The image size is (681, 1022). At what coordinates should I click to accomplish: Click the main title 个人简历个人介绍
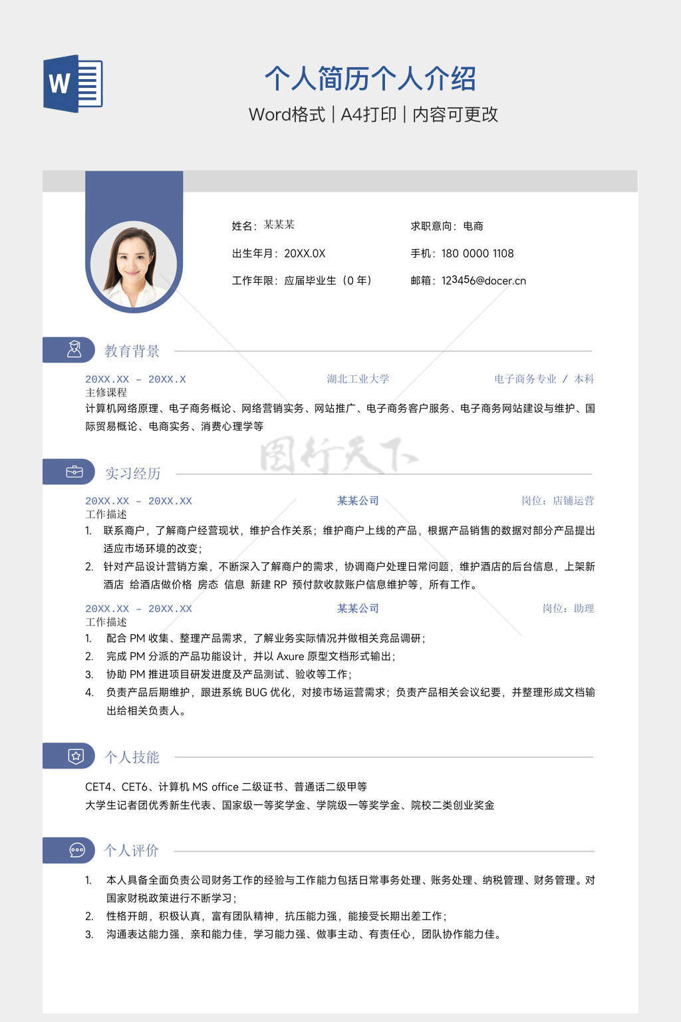[x=370, y=79]
